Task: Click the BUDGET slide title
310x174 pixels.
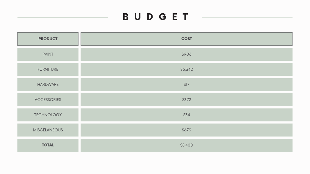Action: (156, 17)
